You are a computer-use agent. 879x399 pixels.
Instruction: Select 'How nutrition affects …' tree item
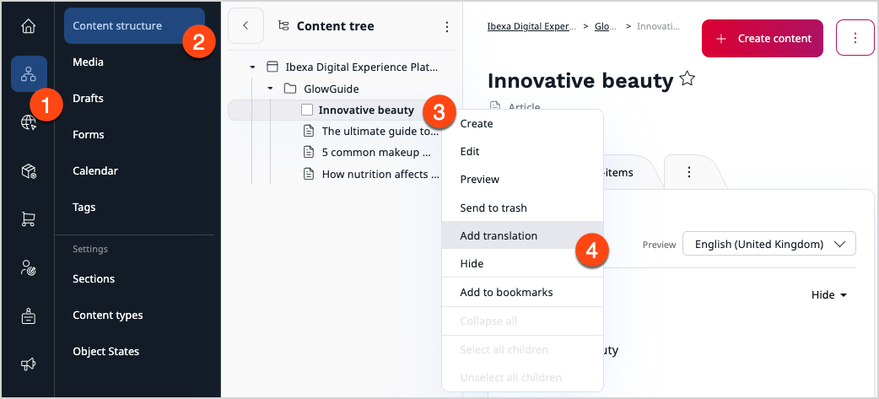tap(380, 175)
